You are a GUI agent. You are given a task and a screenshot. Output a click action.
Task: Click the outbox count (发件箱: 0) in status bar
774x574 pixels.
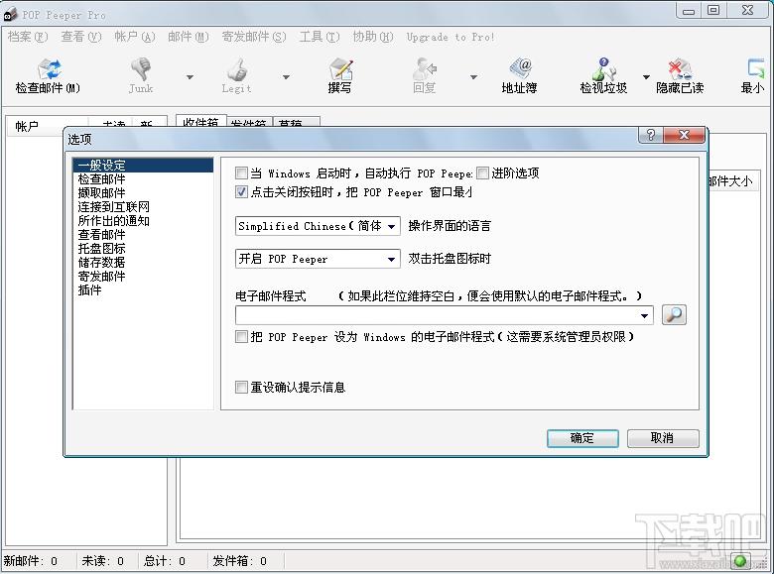(240, 561)
